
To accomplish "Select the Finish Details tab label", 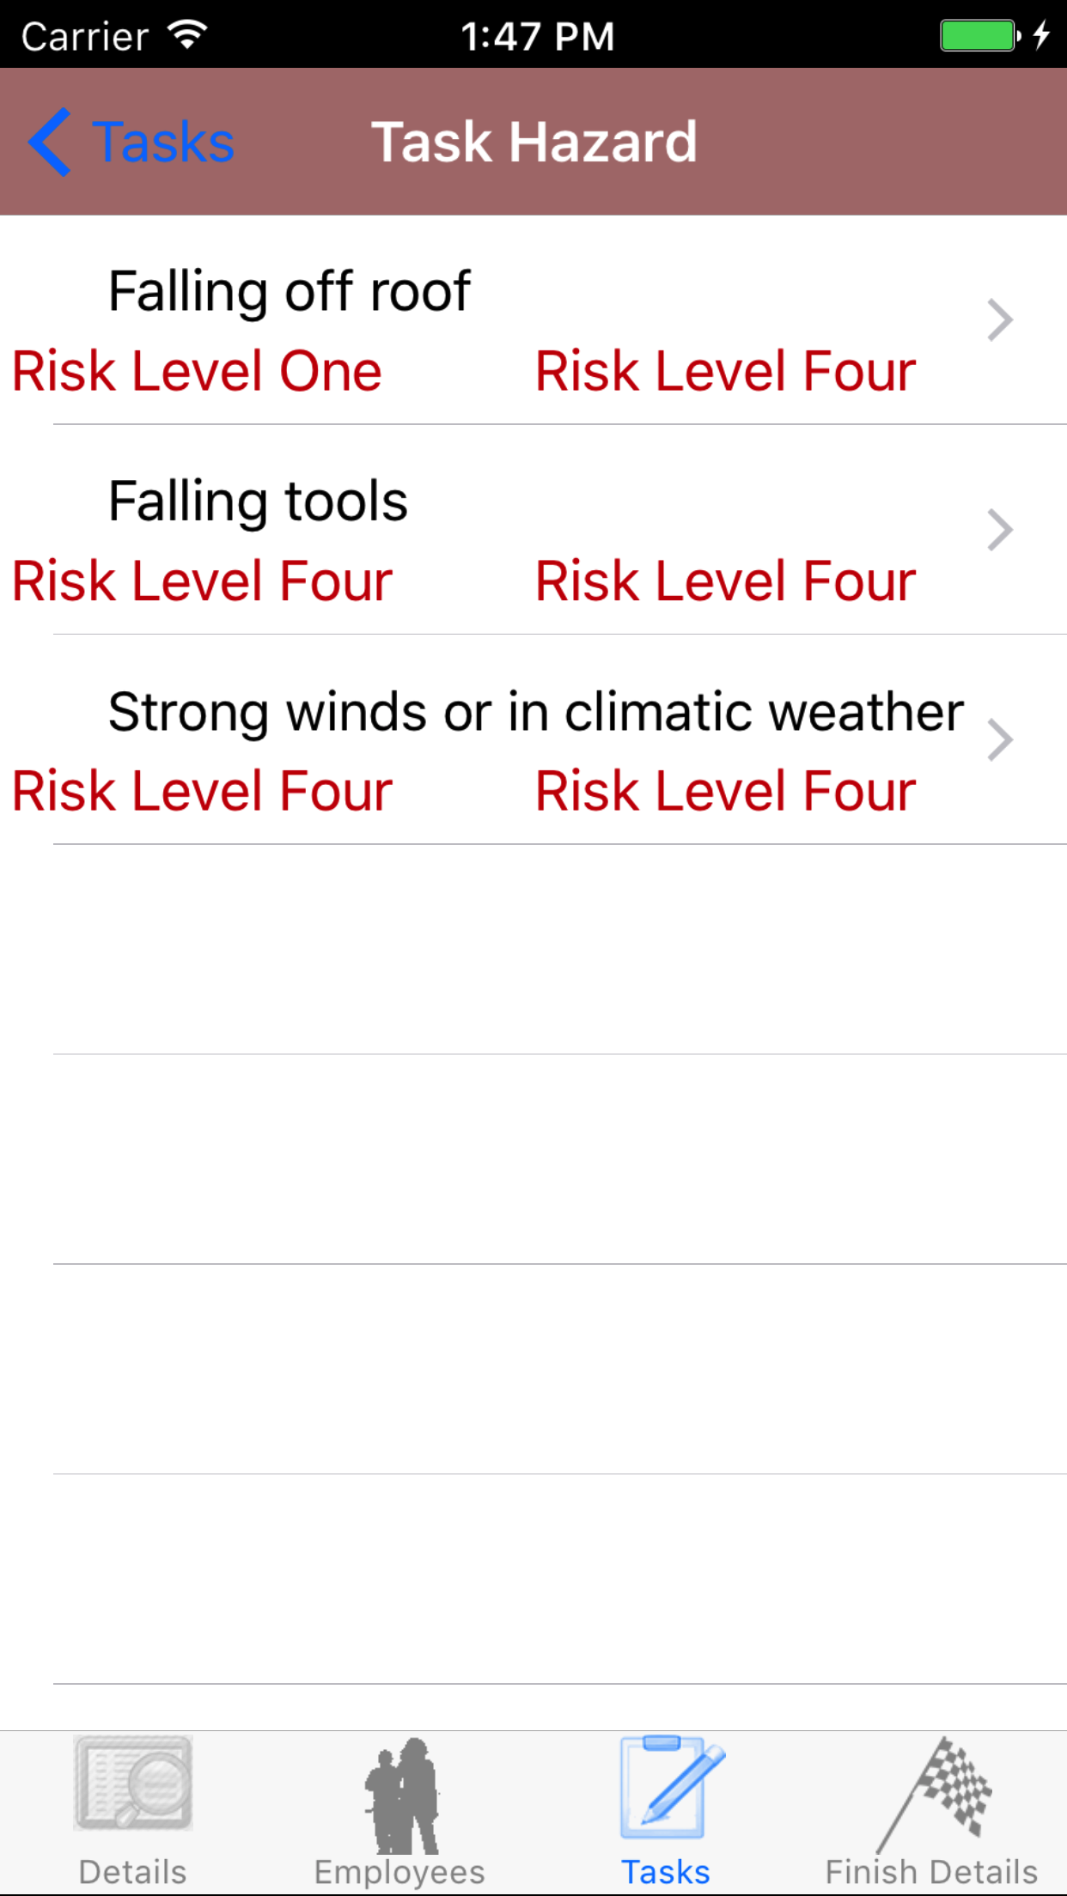I will tap(932, 1872).
